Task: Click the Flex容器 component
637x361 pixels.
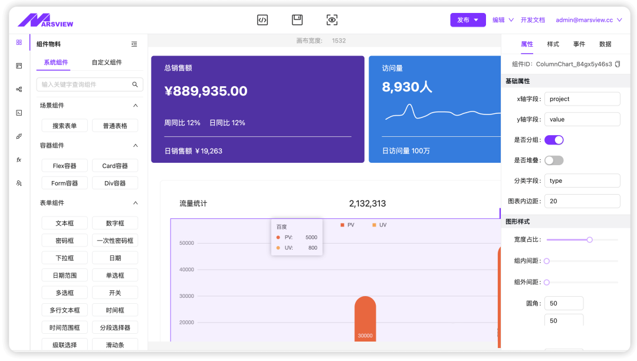Action: point(65,166)
